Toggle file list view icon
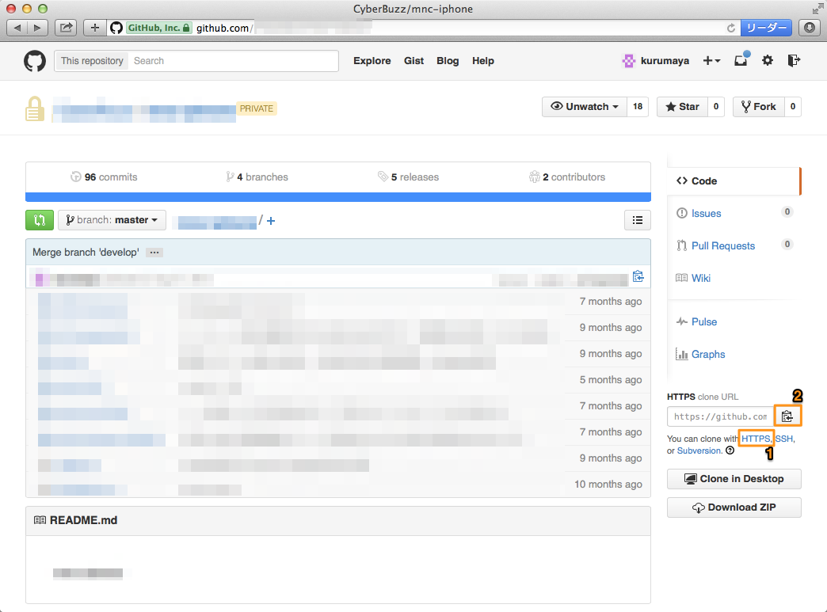The image size is (827, 612). click(637, 220)
